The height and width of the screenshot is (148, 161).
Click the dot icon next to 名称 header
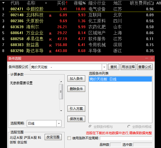[x=46, y=3]
